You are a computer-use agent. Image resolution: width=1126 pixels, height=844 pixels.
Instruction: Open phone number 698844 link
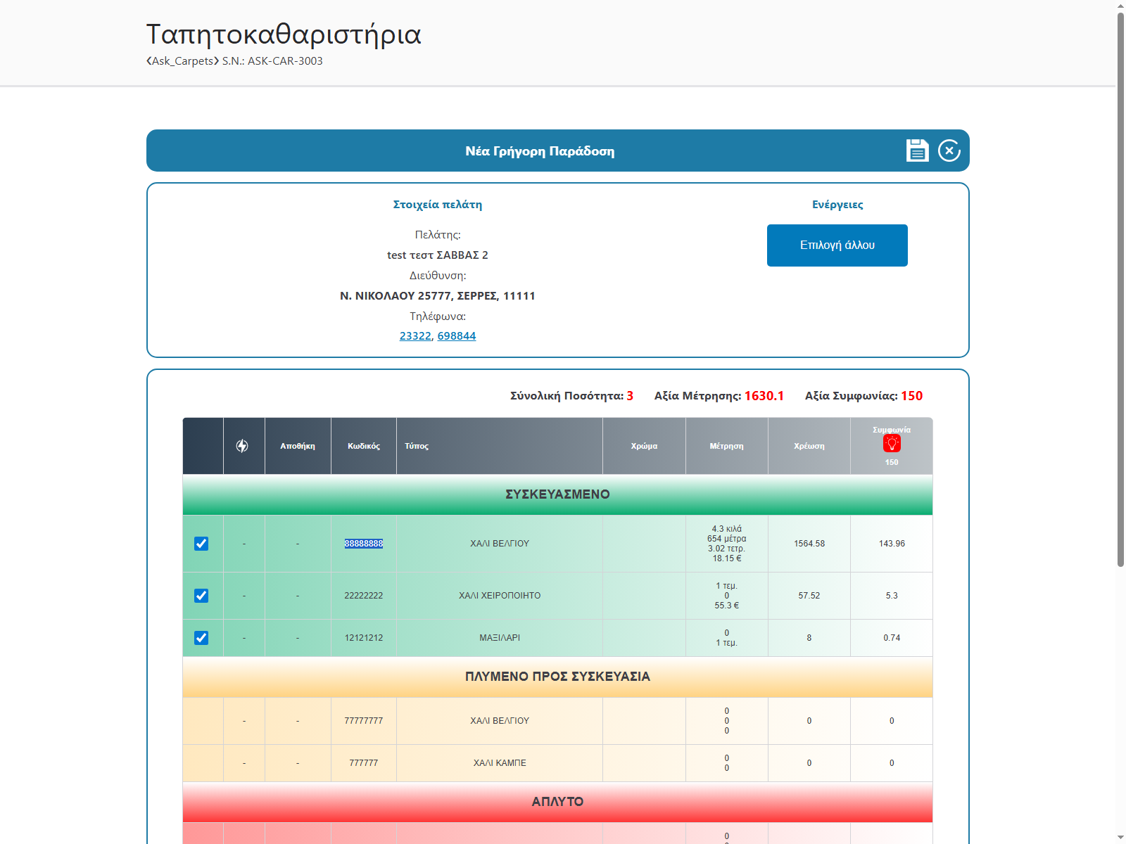click(x=457, y=336)
